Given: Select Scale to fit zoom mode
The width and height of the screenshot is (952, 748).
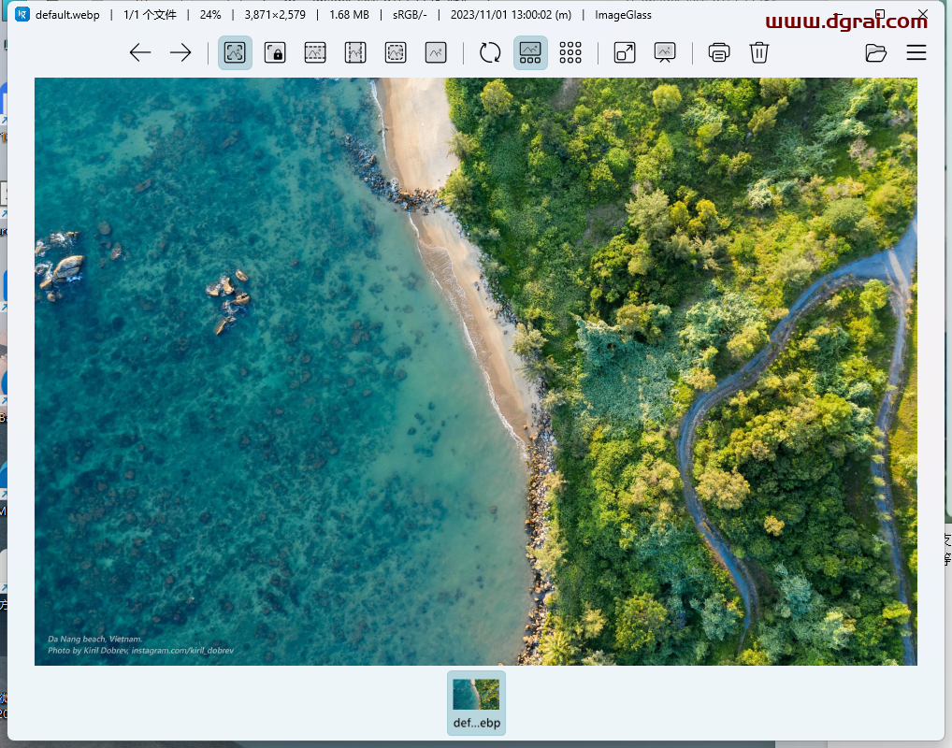Looking at the screenshot, I should 396,52.
